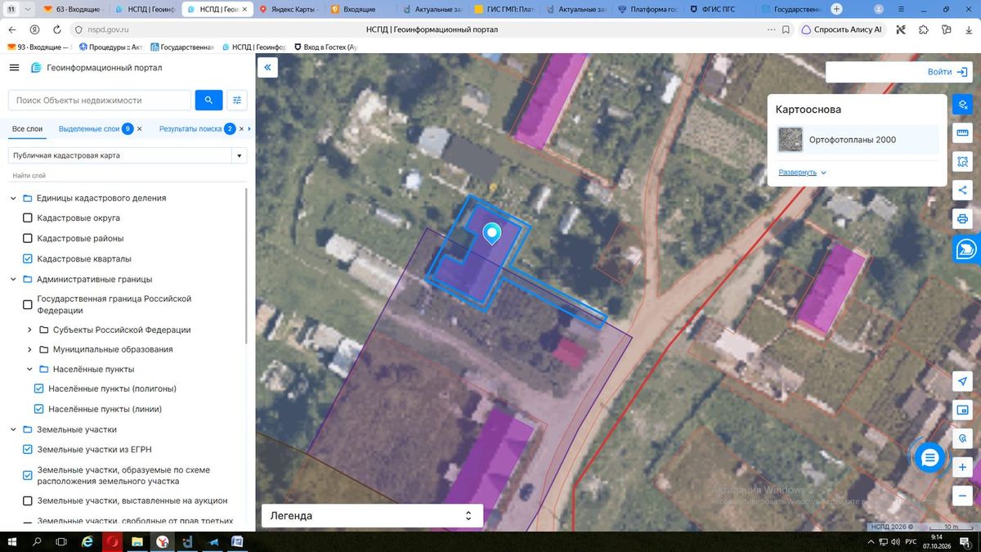The image size is (981, 552).
Task: Enable the Кадастровые округа checkbox
Action: pos(28,218)
